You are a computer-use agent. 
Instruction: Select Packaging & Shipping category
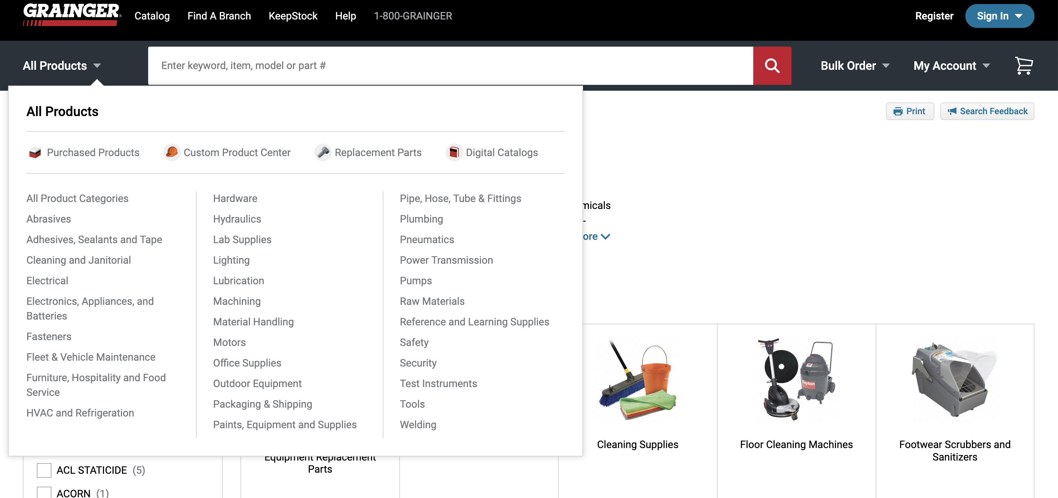(x=262, y=404)
